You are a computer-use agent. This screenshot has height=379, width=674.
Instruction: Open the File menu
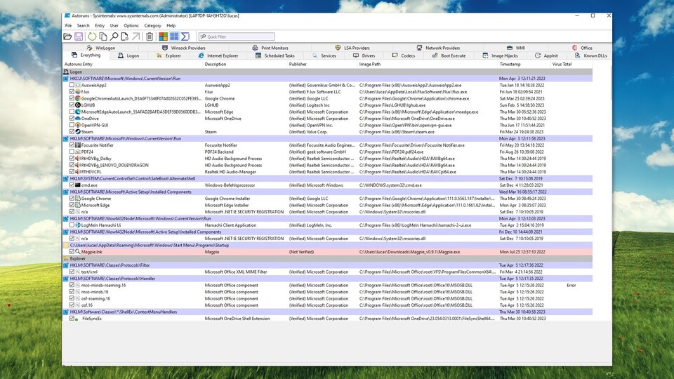tap(68, 25)
